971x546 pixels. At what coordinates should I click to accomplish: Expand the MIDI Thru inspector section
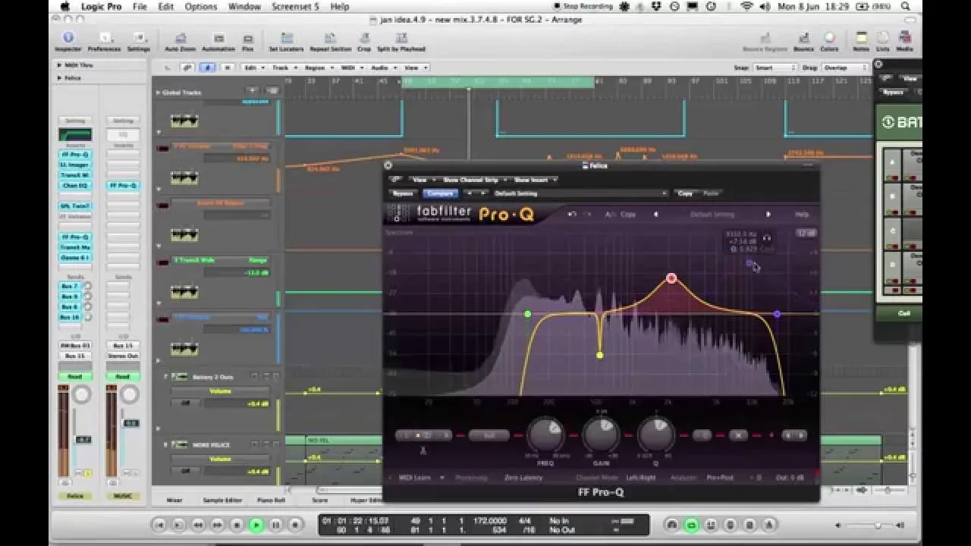[60, 65]
